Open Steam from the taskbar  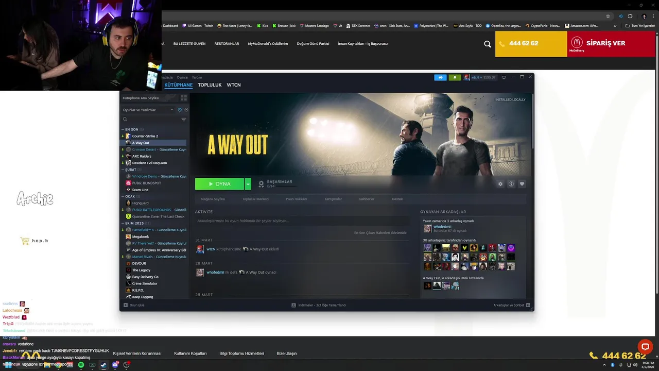pyautogui.click(x=103, y=365)
